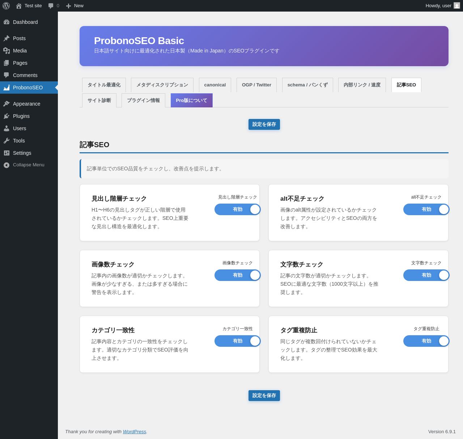Open Pages in the sidebar

coord(29,63)
